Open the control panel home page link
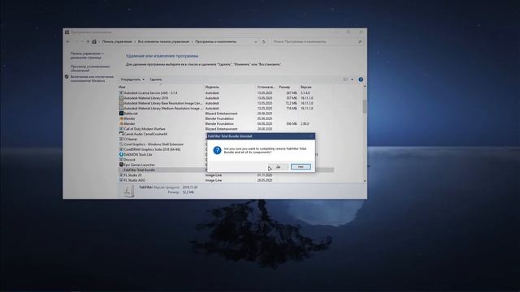The image size is (520, 292). click(87, 55)
